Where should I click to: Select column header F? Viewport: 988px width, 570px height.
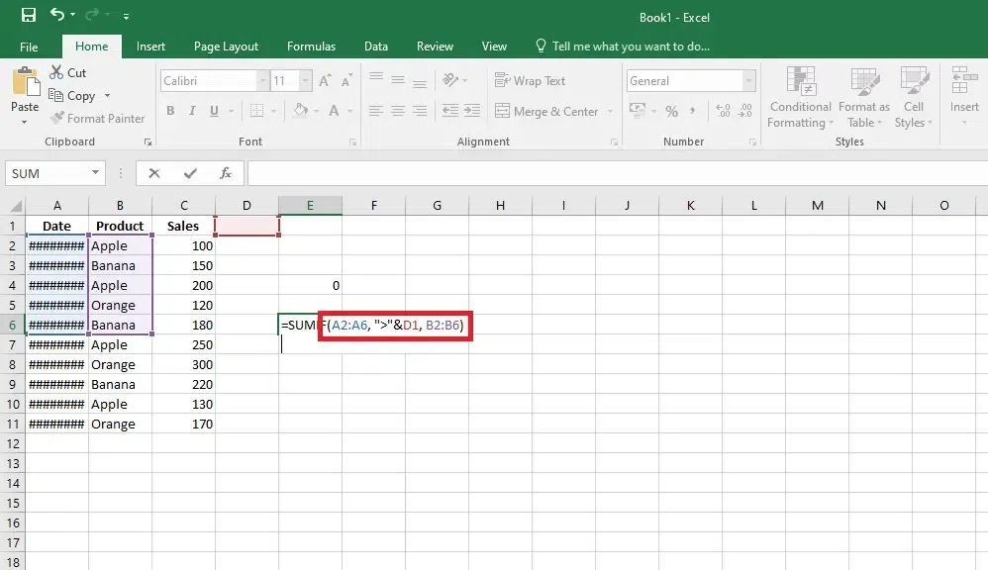(373, 205)
